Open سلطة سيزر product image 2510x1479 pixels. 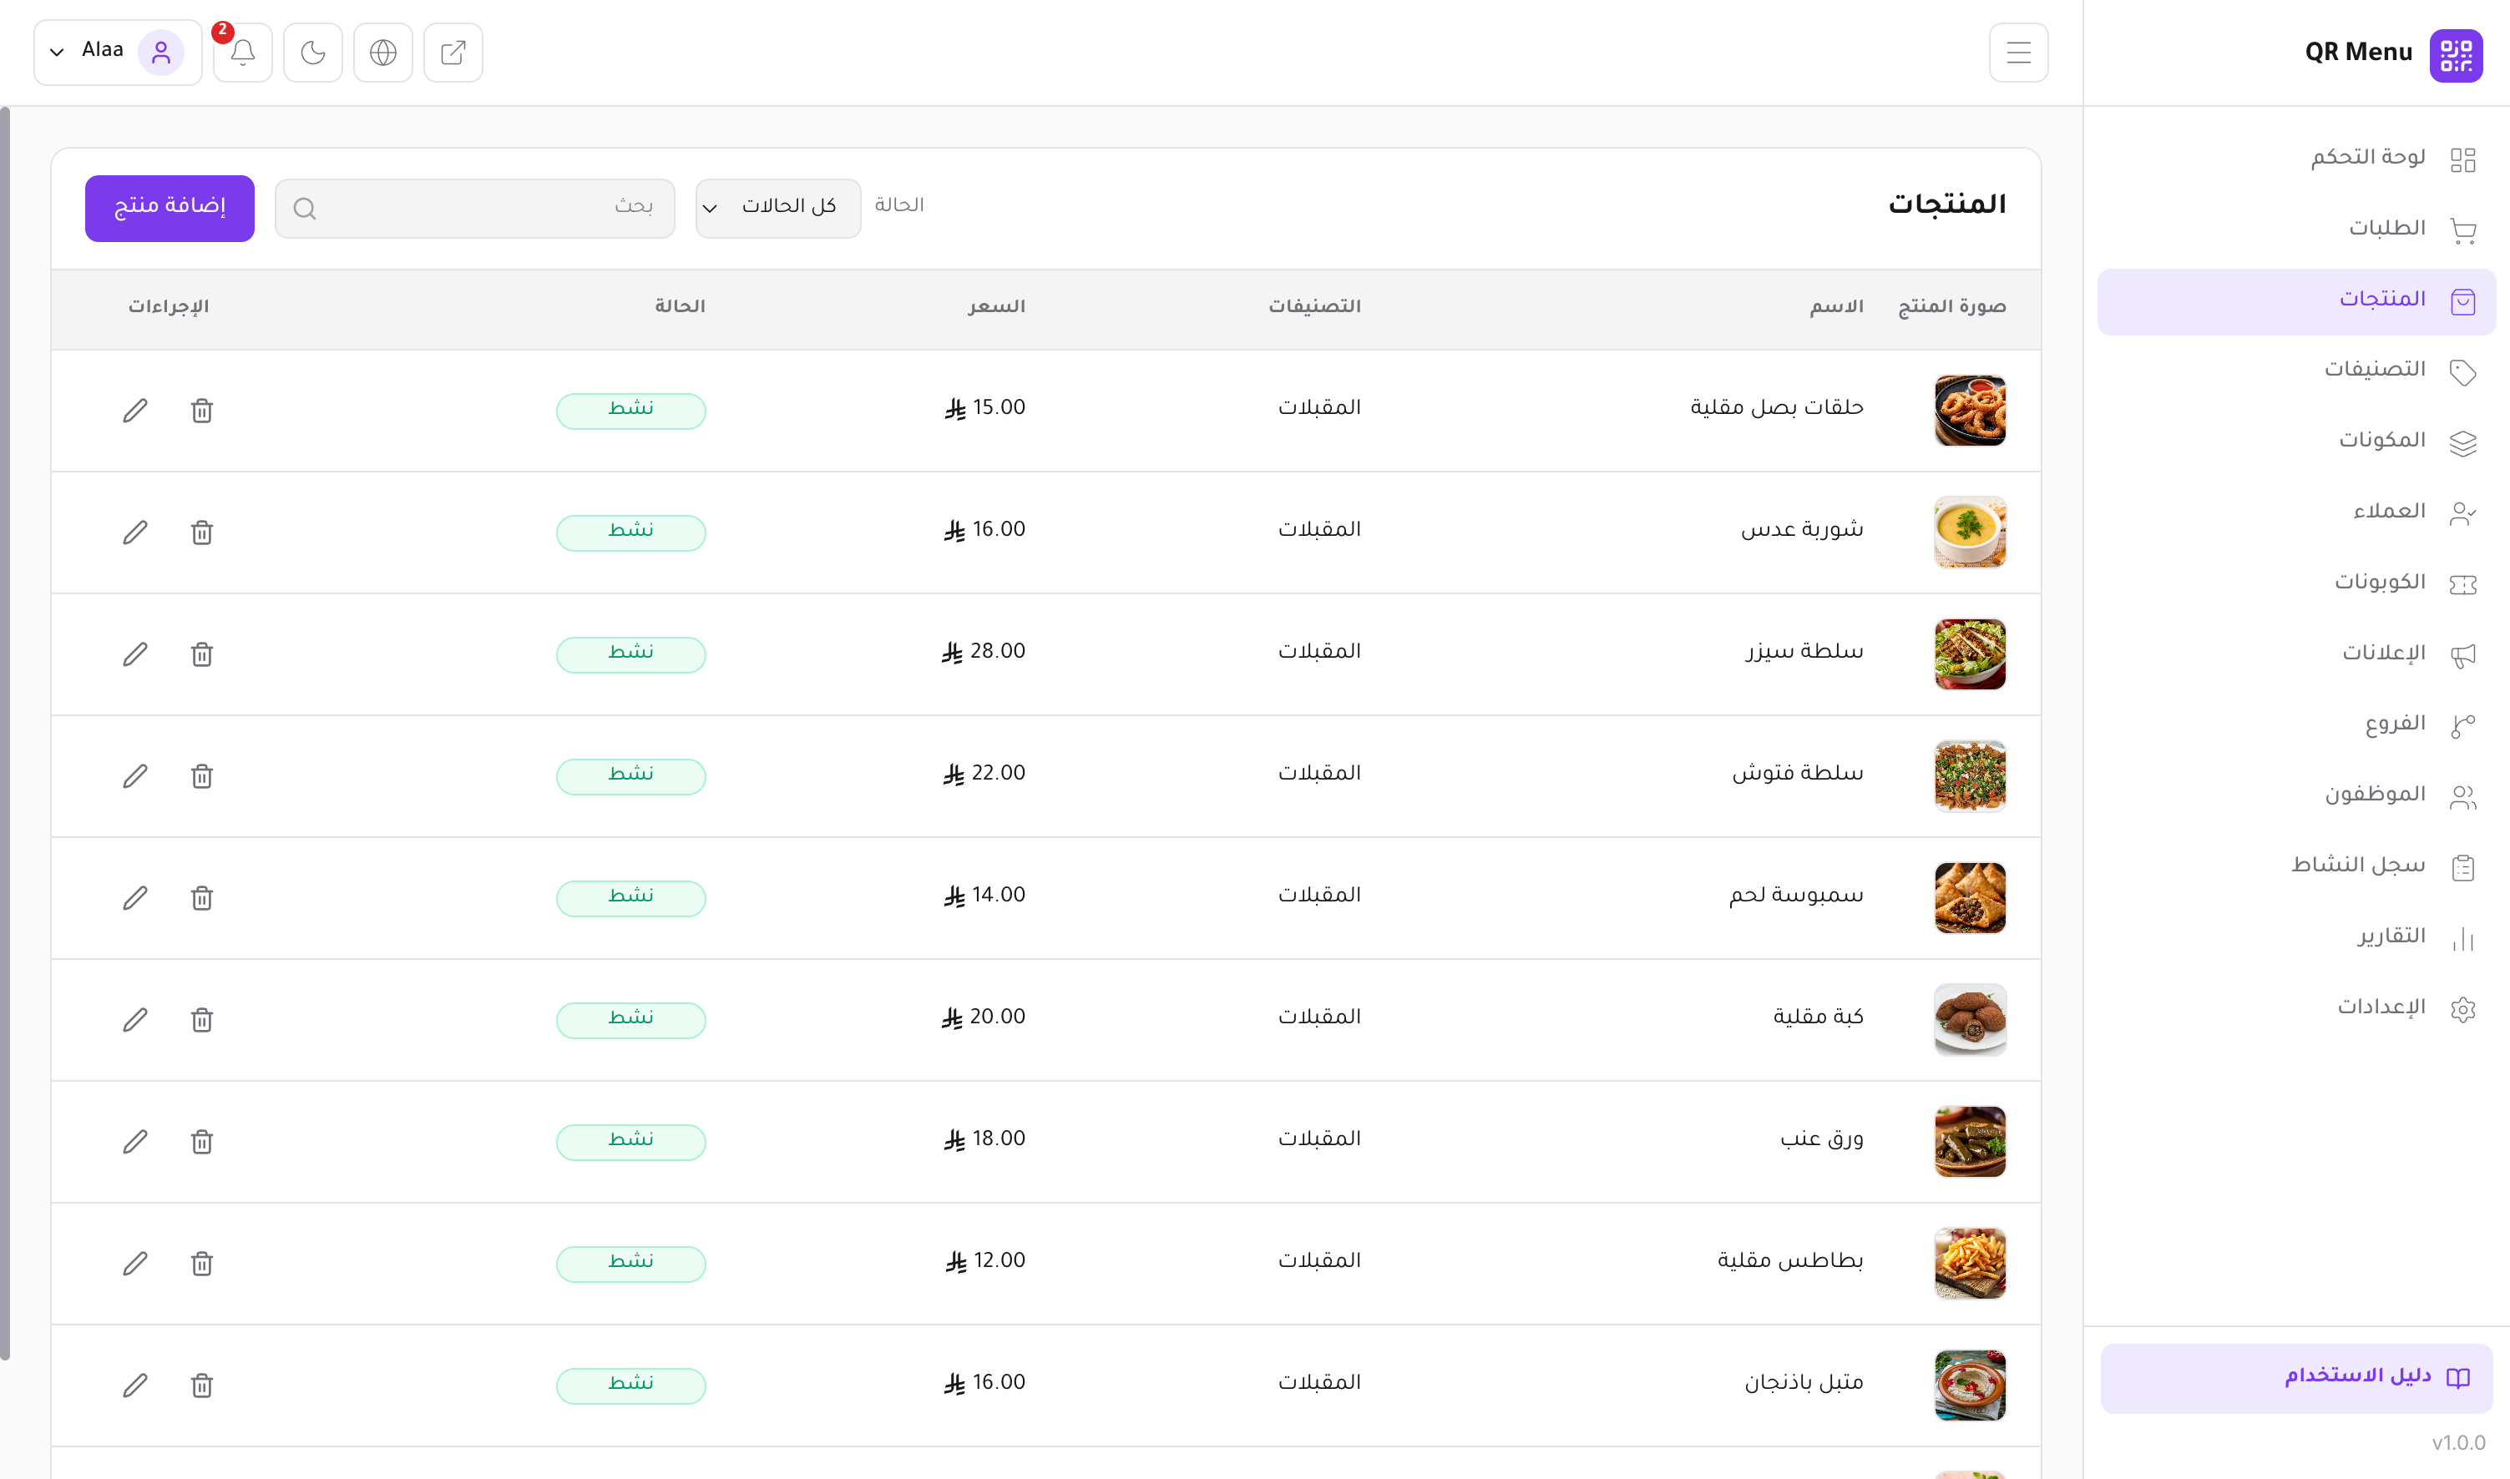pos(1970,655)
